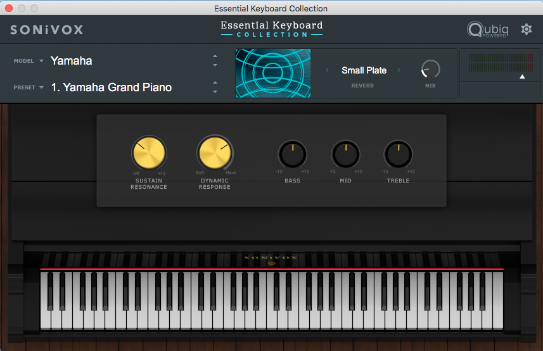Click the MID EQ knob
Viewport: 543px width, 351px height.
(x=345, y=155)
